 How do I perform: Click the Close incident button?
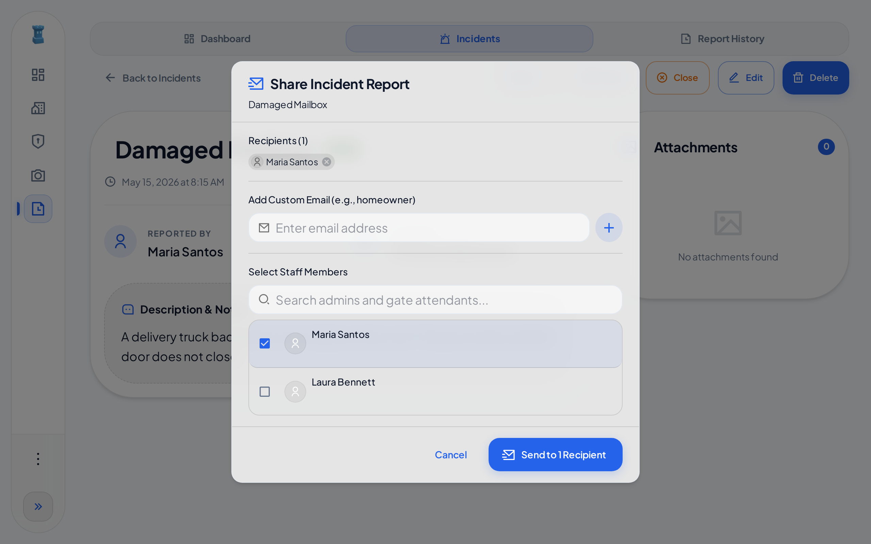(677, 78)
